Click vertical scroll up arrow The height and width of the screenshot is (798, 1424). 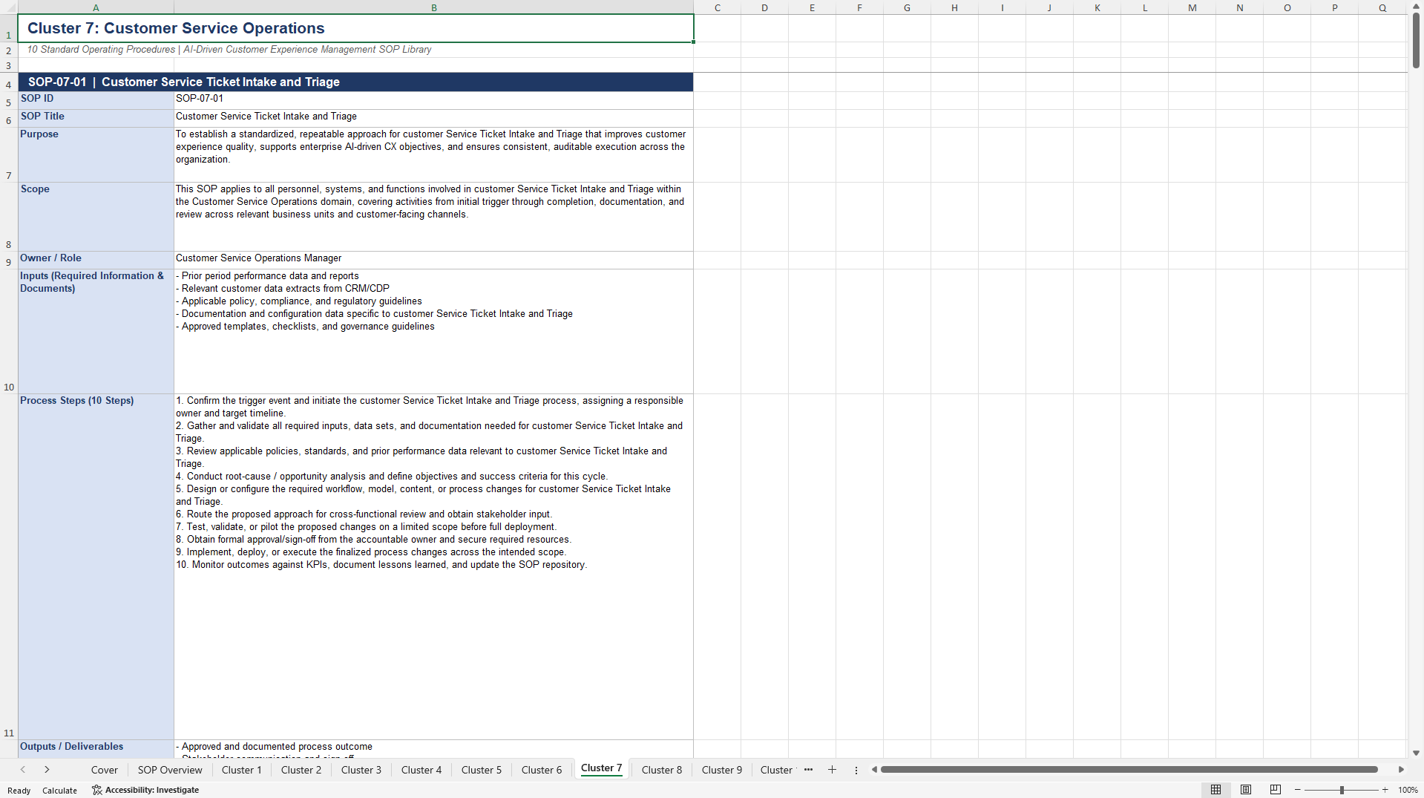click(x=1416, y=7)
